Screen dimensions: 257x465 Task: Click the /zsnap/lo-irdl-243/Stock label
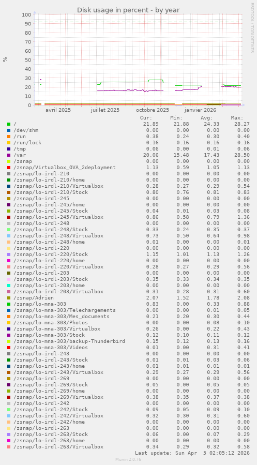[x=51, y=359]
